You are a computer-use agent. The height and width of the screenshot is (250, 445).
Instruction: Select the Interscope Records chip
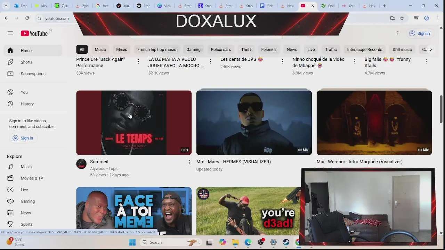tap(364, 49)
